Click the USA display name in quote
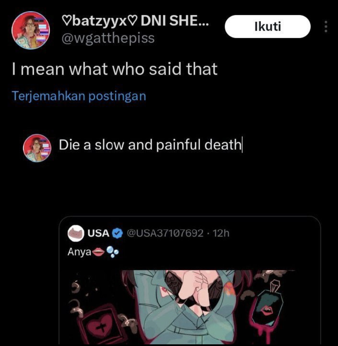This screenshot has width=338, height=346. click(x=99, y=233)
